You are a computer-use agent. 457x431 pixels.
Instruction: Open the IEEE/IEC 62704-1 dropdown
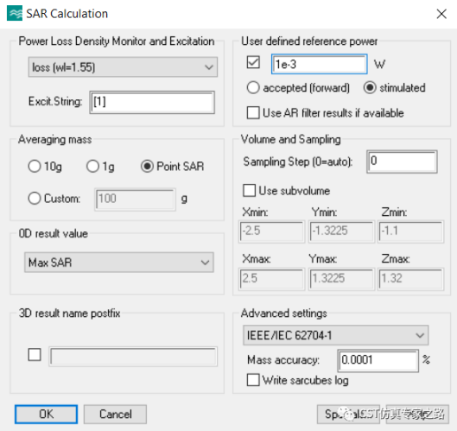click(x=335, y=335)
